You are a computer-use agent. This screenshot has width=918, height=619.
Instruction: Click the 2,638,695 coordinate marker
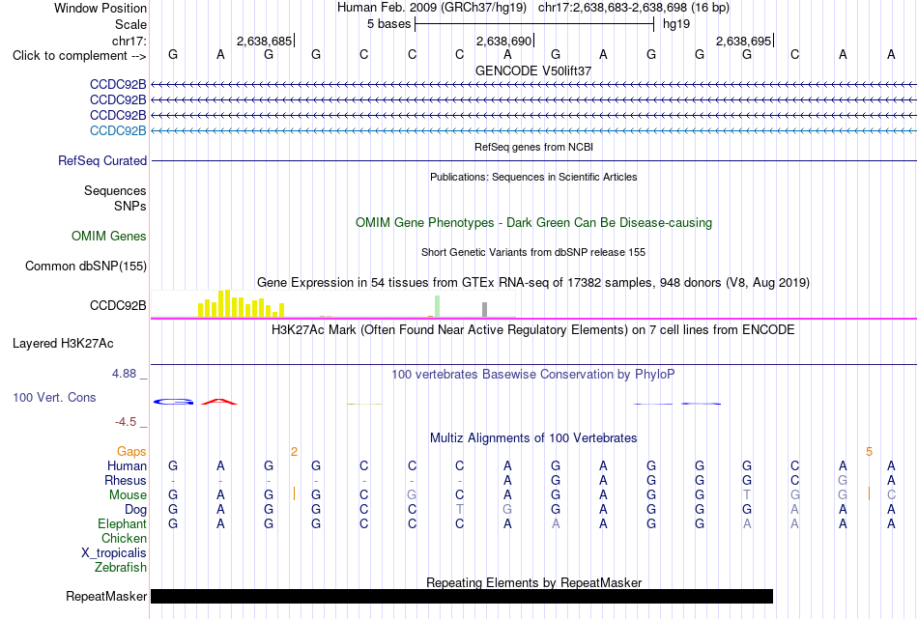pos(743,41)
